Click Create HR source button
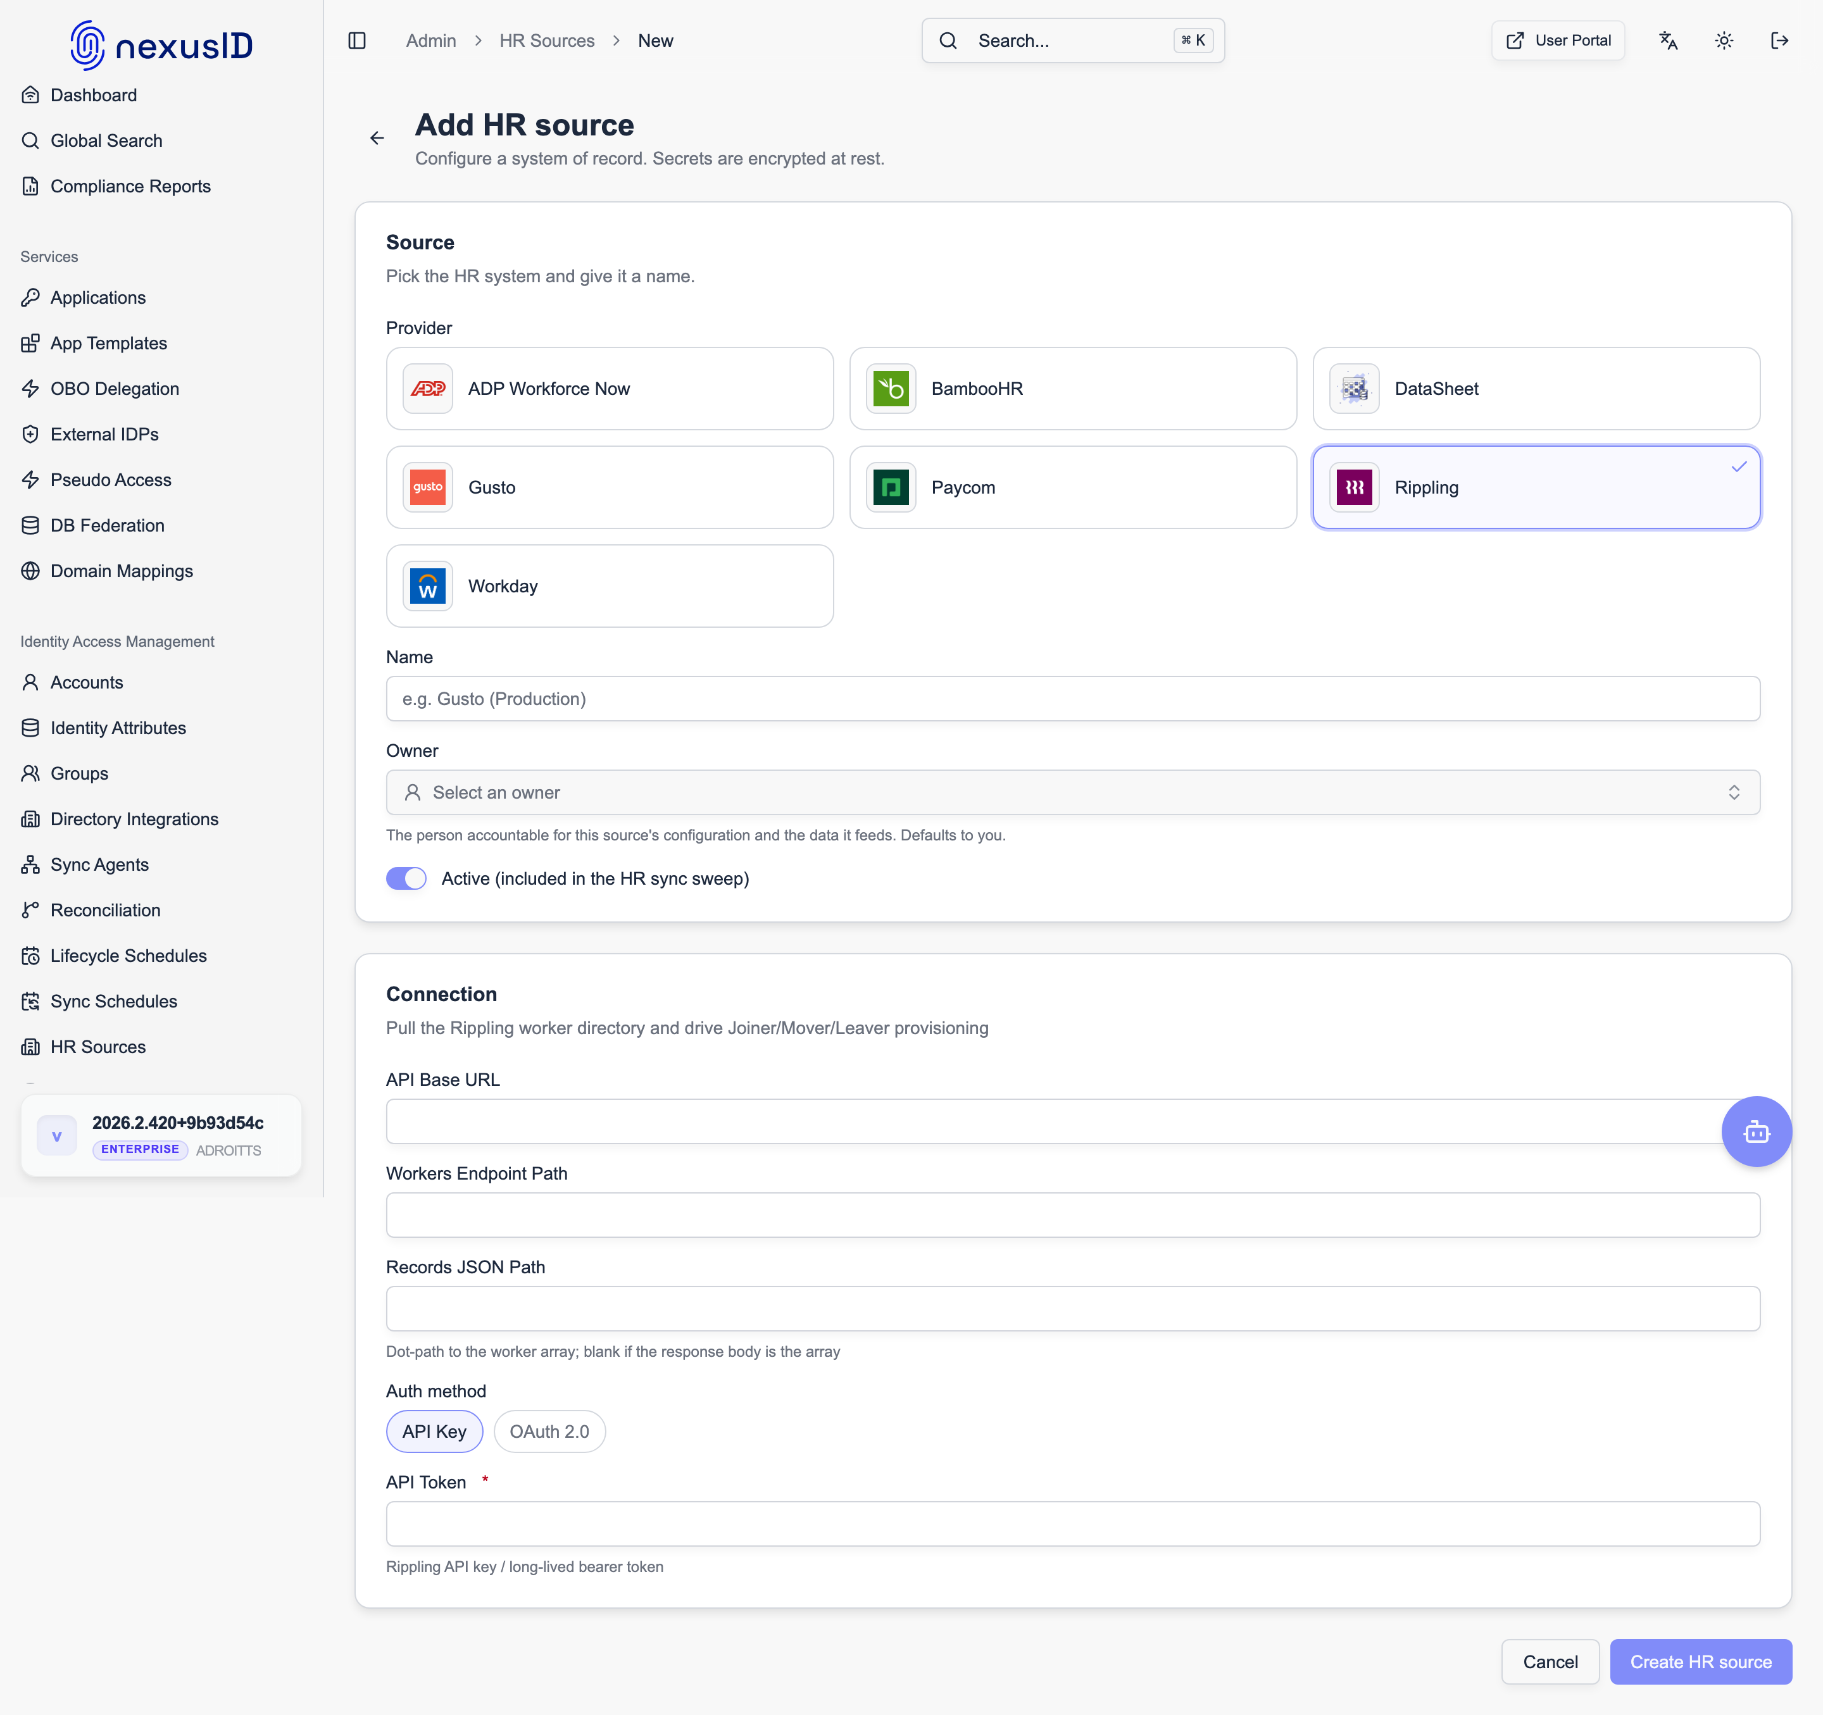This screenshot has width=1823, height=1715. (1700, 1662)
